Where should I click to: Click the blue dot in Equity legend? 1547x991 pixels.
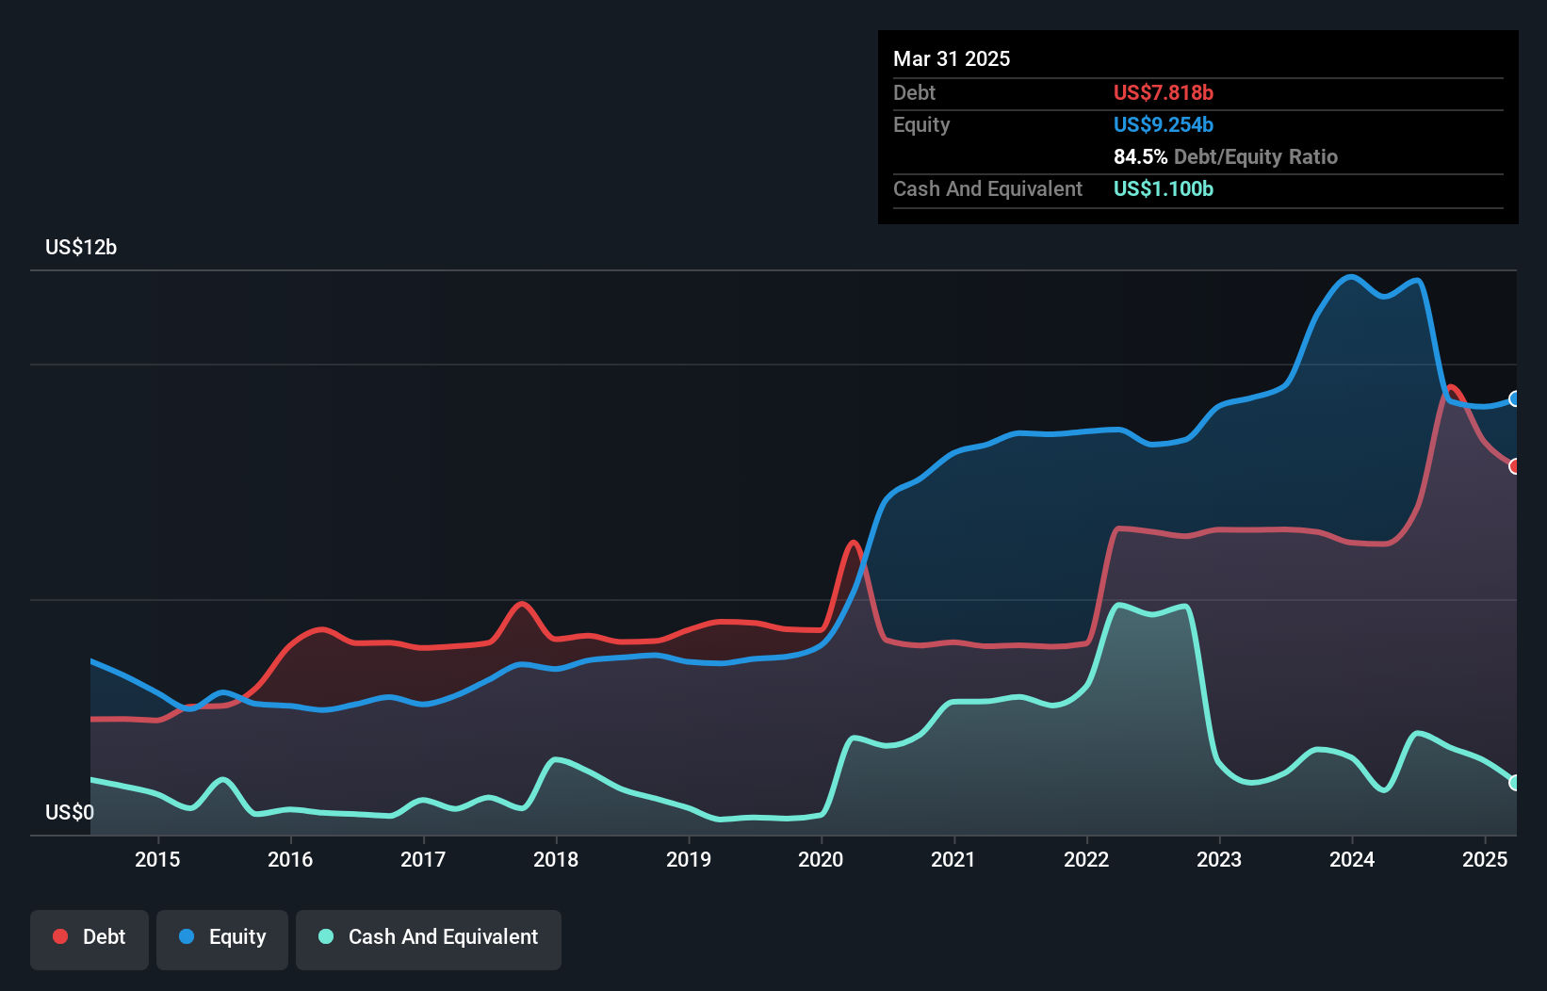pos(187,936)
